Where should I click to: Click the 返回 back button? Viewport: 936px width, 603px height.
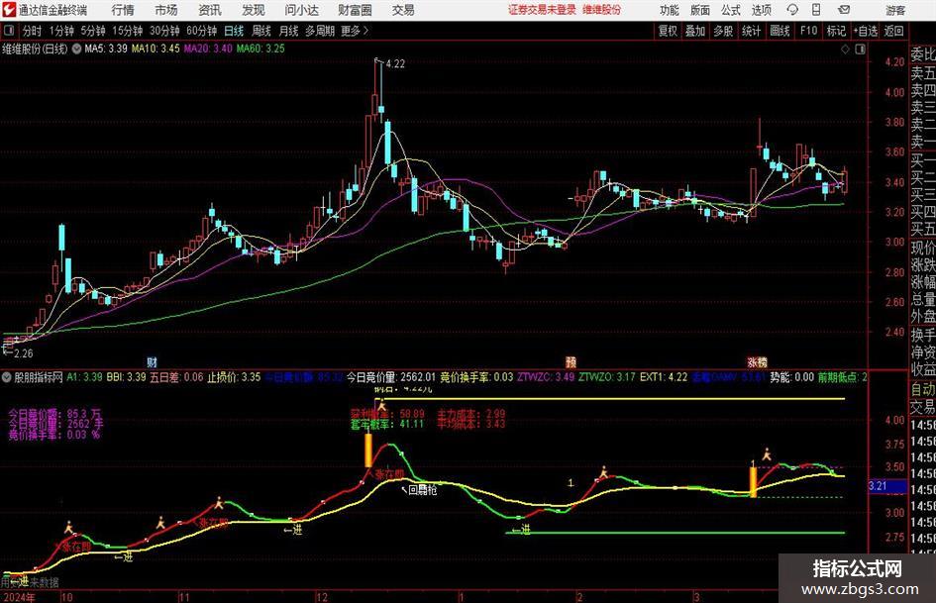[x=893, y=31]
